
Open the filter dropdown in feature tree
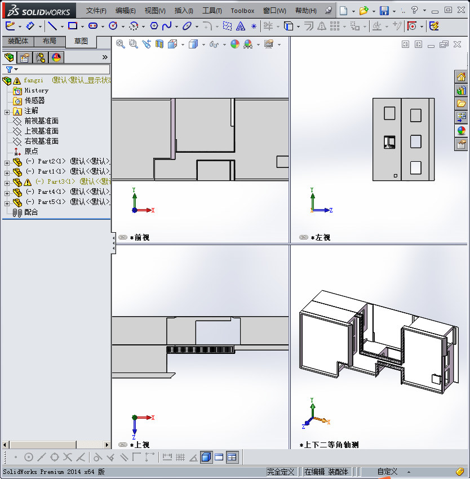16,69
